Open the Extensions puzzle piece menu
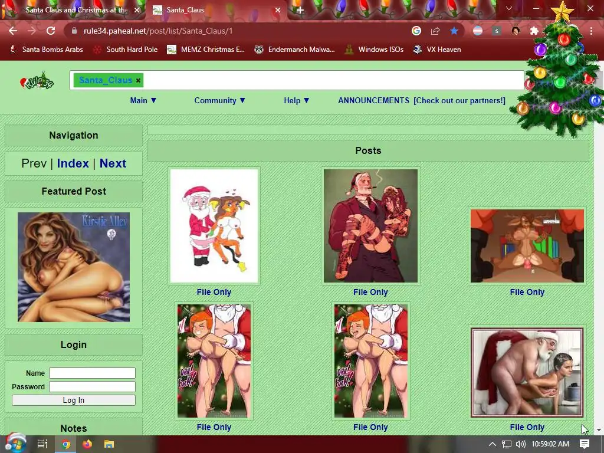Screen dimensions: 604x453 534,31
